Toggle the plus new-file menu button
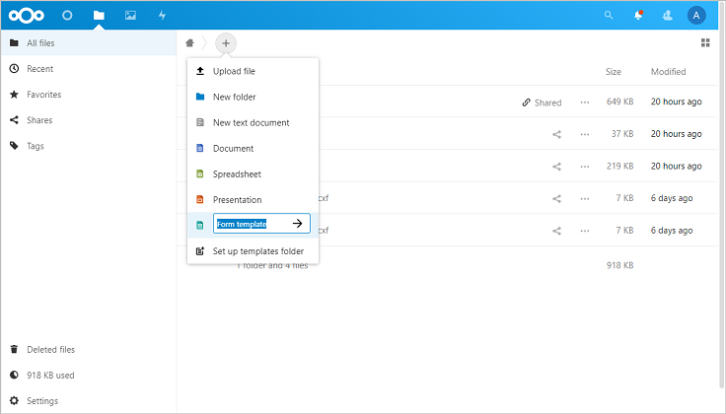The image size is (726, 414). coord(226,43)
